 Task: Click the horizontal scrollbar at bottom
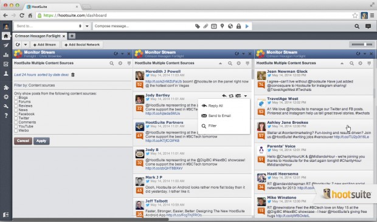pos(90,220)
